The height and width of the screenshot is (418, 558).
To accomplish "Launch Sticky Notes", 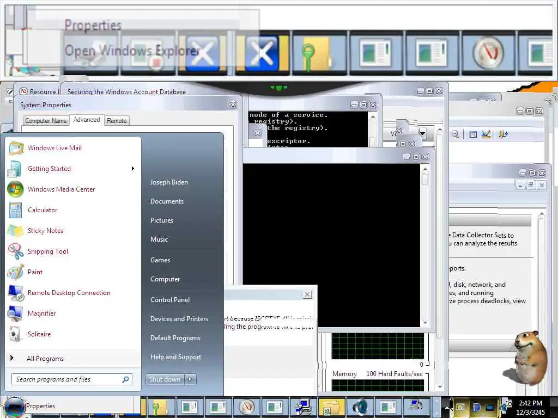I will [73, 230].
